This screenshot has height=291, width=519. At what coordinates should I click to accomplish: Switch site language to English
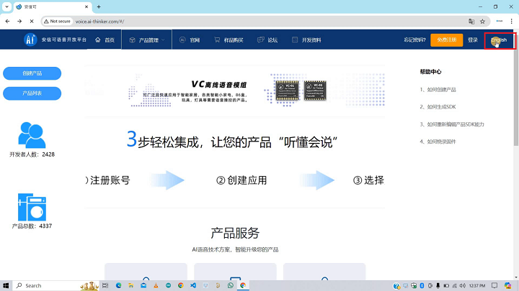[x=499, y=40]
